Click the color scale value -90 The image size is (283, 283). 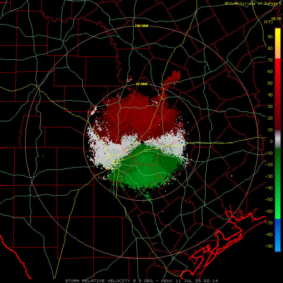269,246
